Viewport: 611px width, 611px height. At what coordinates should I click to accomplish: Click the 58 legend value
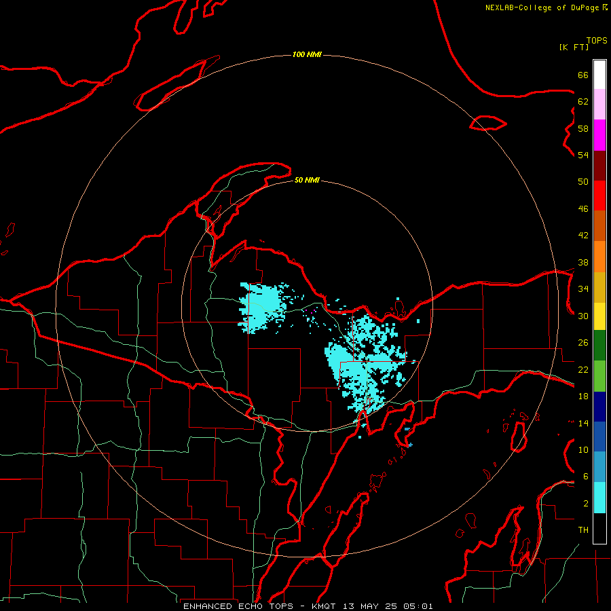(x=583, y=128)
